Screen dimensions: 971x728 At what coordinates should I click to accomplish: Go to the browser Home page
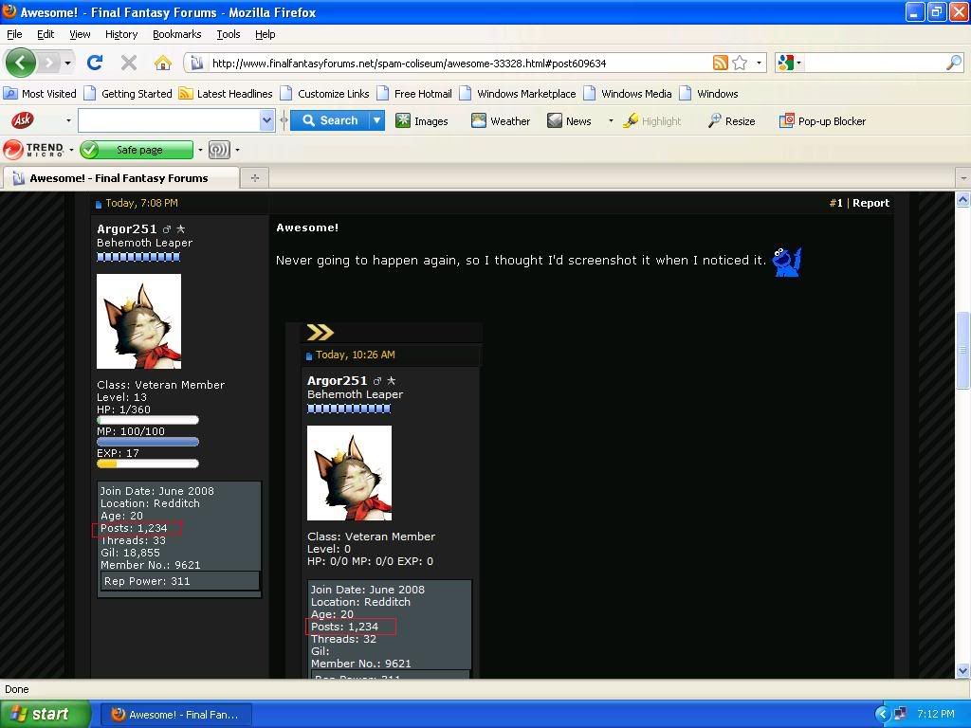[163, 64]
